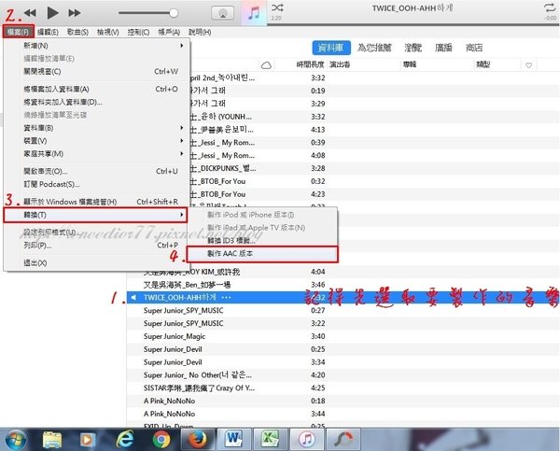
Task: Select song Super Junior_ No Other
Action: point(343,375)
